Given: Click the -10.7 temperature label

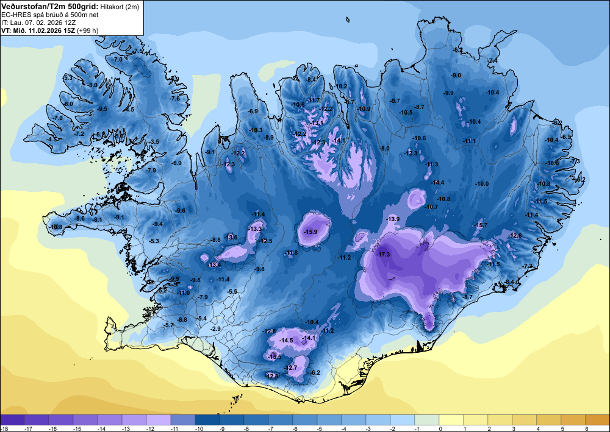Looking at the screenshot, I should [431, 207].
